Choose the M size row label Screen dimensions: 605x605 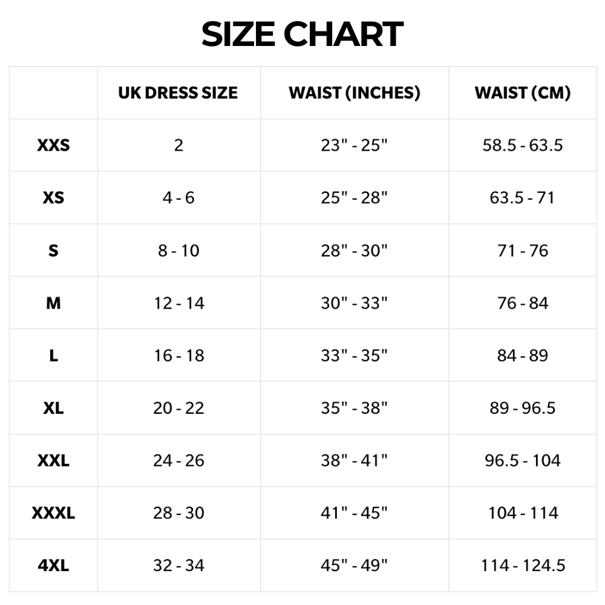pos(53,303)
